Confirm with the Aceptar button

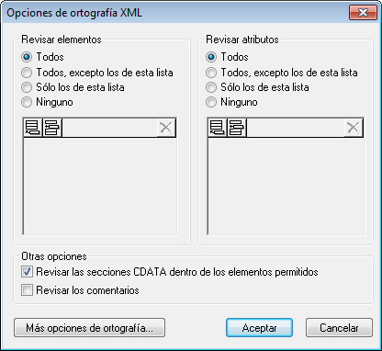pos(259,328)
